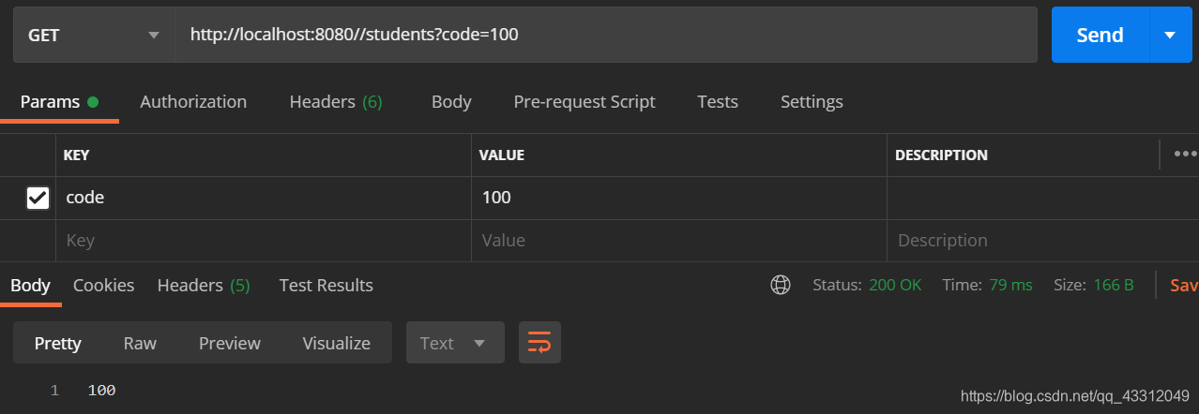Select the Visualize response view
Viewport: 1199px width, 414px height.
pos(336,343)
